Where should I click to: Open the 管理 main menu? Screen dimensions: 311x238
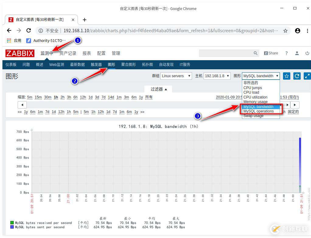(116, 53)
